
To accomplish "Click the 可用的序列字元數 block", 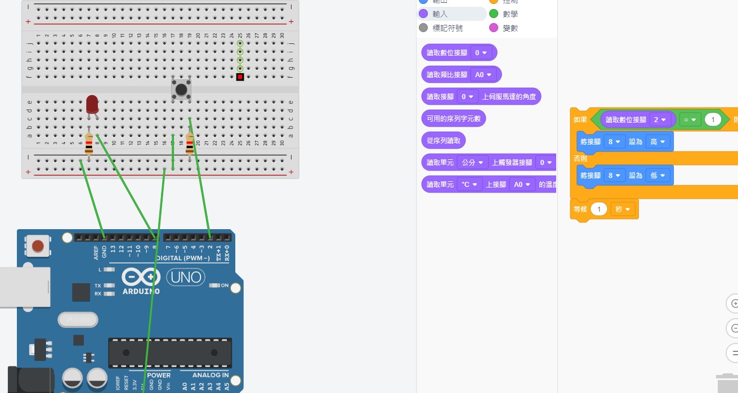I will coord(453,119).
